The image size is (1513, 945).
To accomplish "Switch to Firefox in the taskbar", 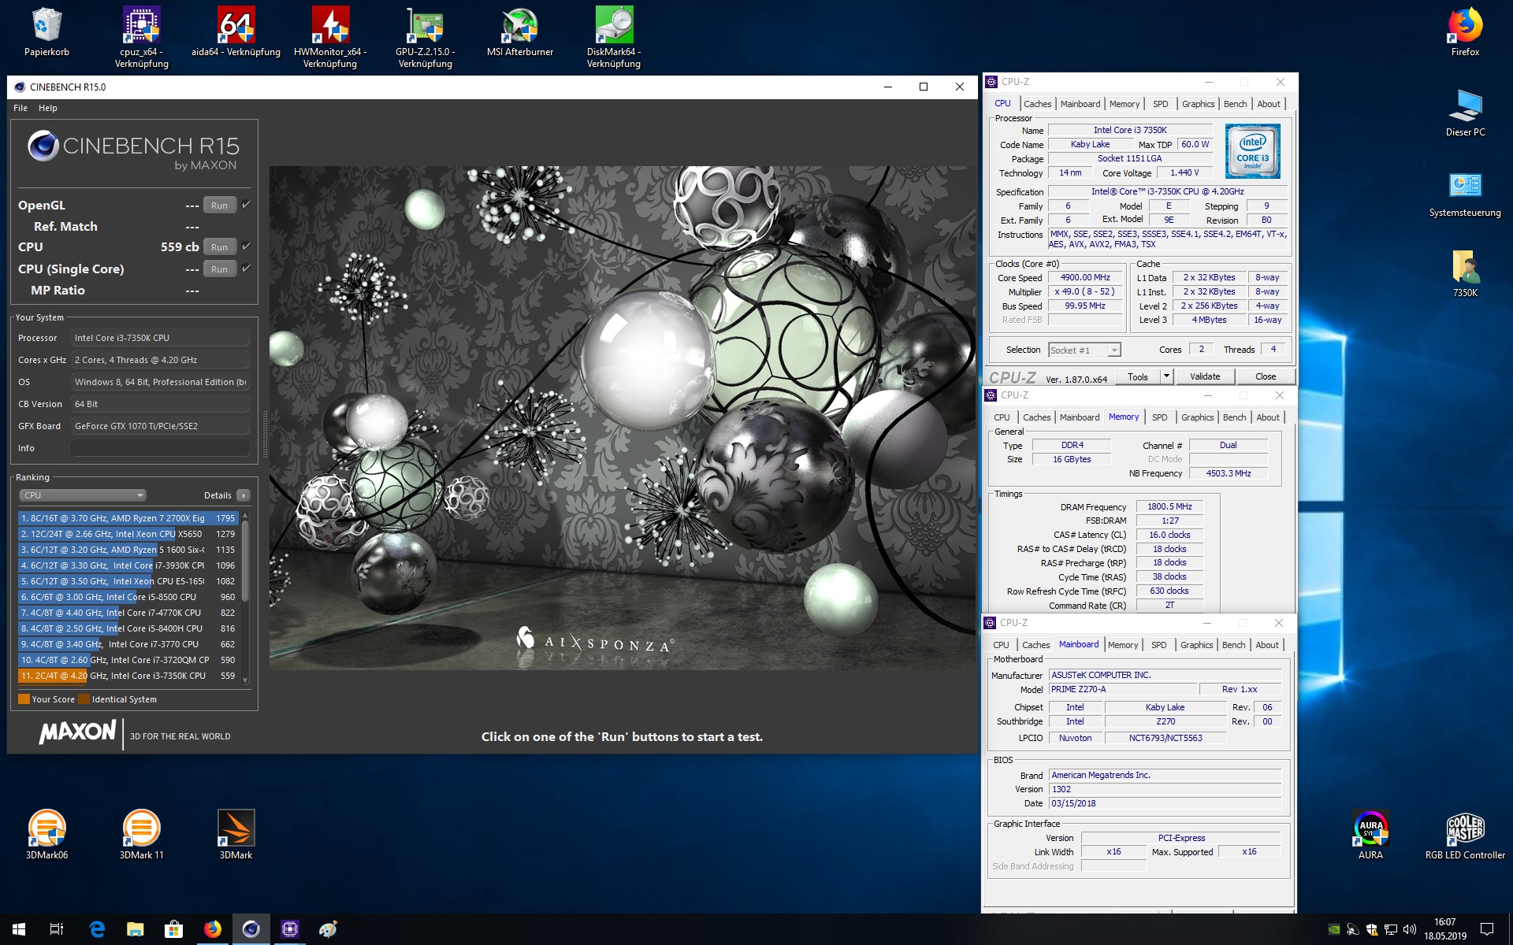I will [x=212, y=929].
